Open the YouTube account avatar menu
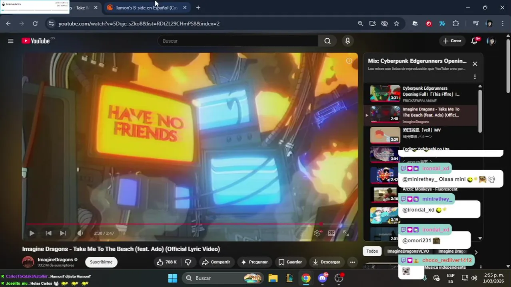The width and height of the screenshot is (511, 287). pyautogui.click(x=491, y=41)
